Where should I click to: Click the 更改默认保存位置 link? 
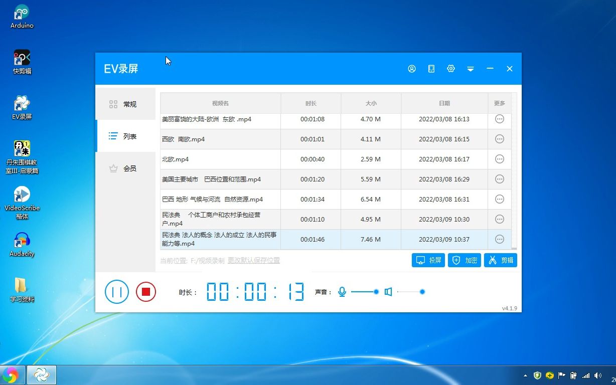point(254,261)
